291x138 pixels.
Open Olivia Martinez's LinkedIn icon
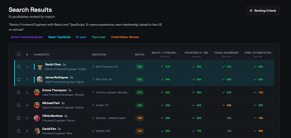(x=66, y=116)
